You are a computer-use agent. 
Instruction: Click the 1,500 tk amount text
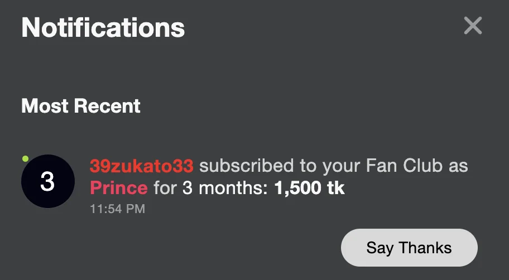(x=309, y=188)
